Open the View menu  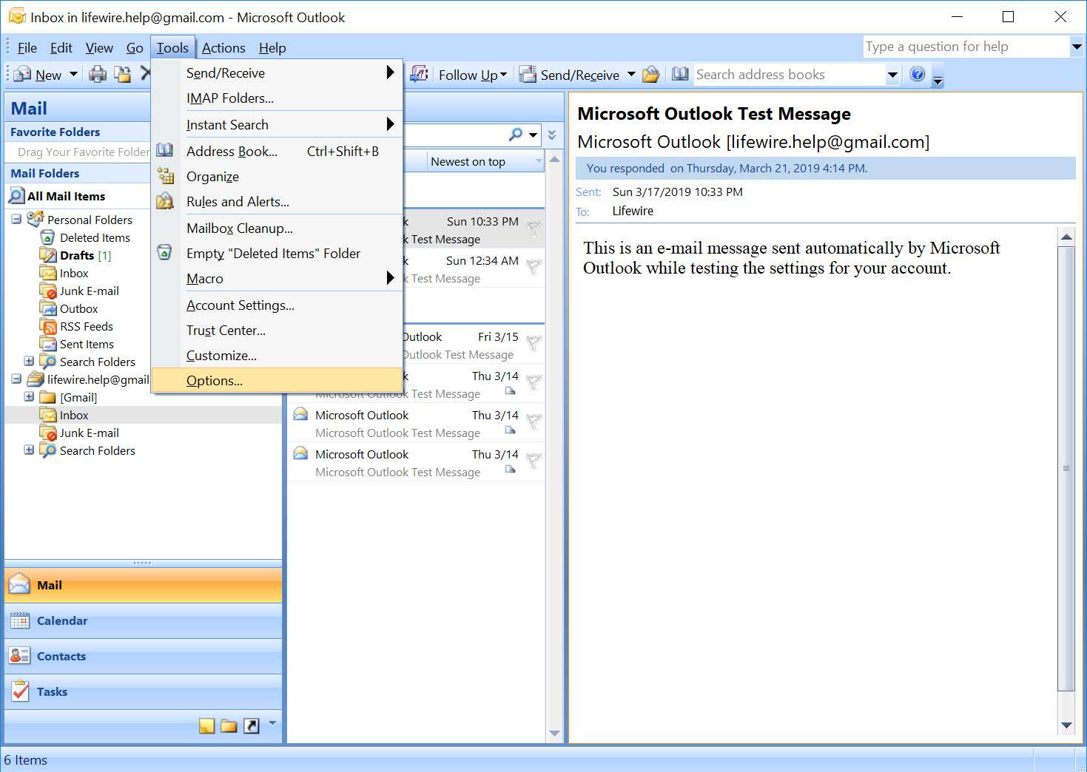[99, 48]
